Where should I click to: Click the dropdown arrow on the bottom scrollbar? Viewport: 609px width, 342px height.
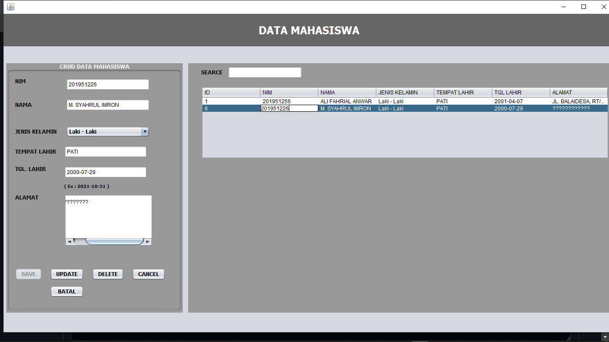coord(605,337)
